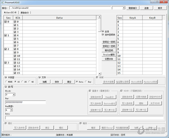Select the Key file radio button
169x138 pixels.
[86, 82]
